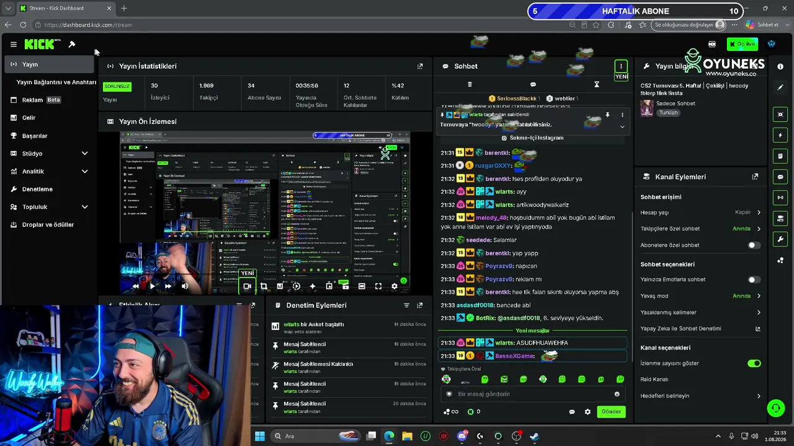Open Başarılar in the sidebar

(50, 136)
